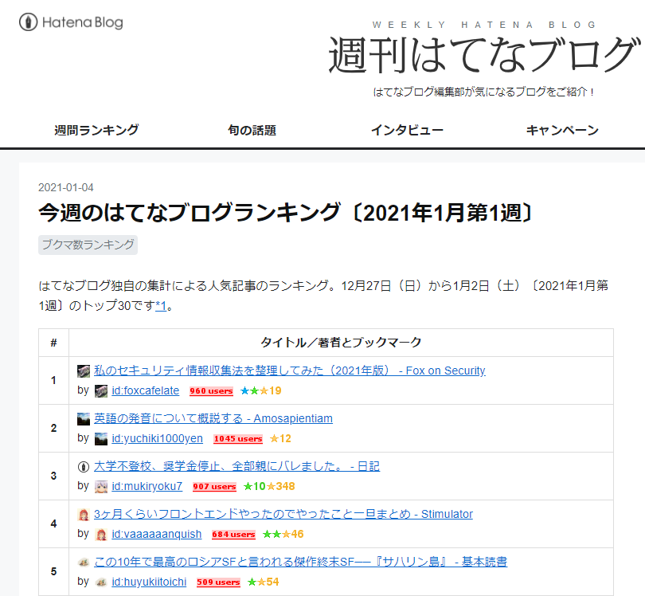Image resolution: width=645 pixels, height=596 pixels.
Task: Click the star count 12 for yuchiki1000yen
Action: [280, 438]
